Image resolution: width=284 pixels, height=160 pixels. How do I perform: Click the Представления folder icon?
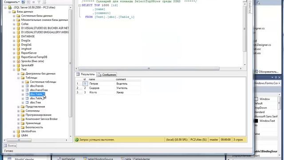pos(23,107)
